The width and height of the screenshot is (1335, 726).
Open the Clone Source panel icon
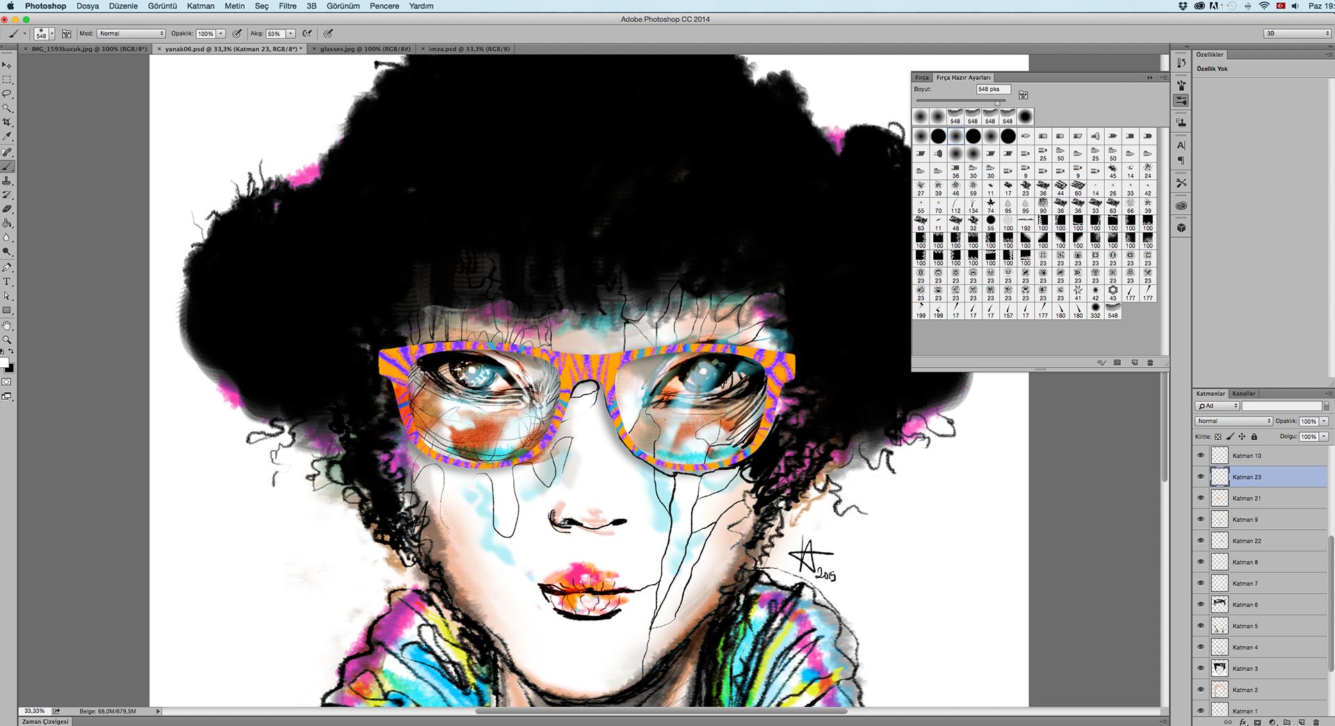pyautogui.click(x=1181, y=122)
